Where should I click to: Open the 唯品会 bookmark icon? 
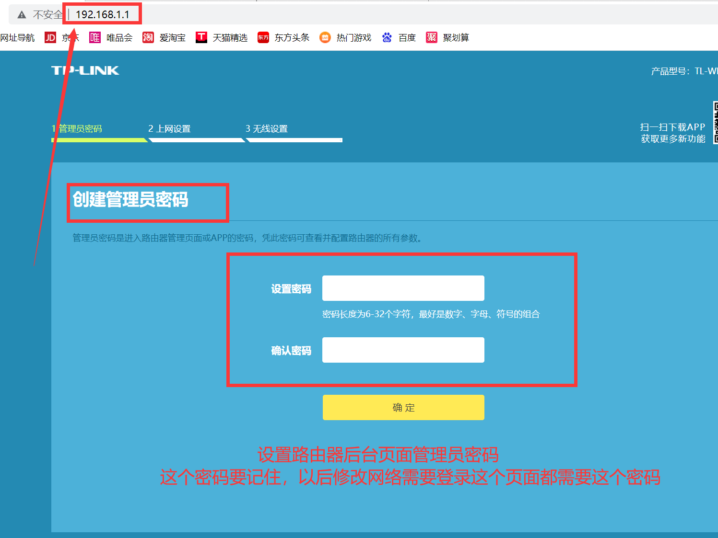click(x=94, y=37)
